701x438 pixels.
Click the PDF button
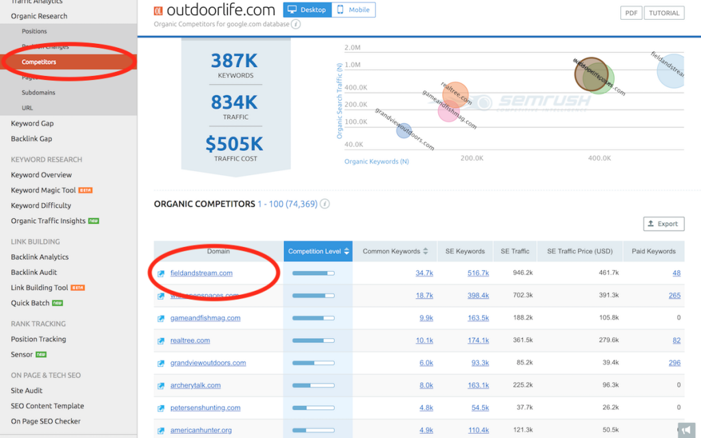[630, 13]
